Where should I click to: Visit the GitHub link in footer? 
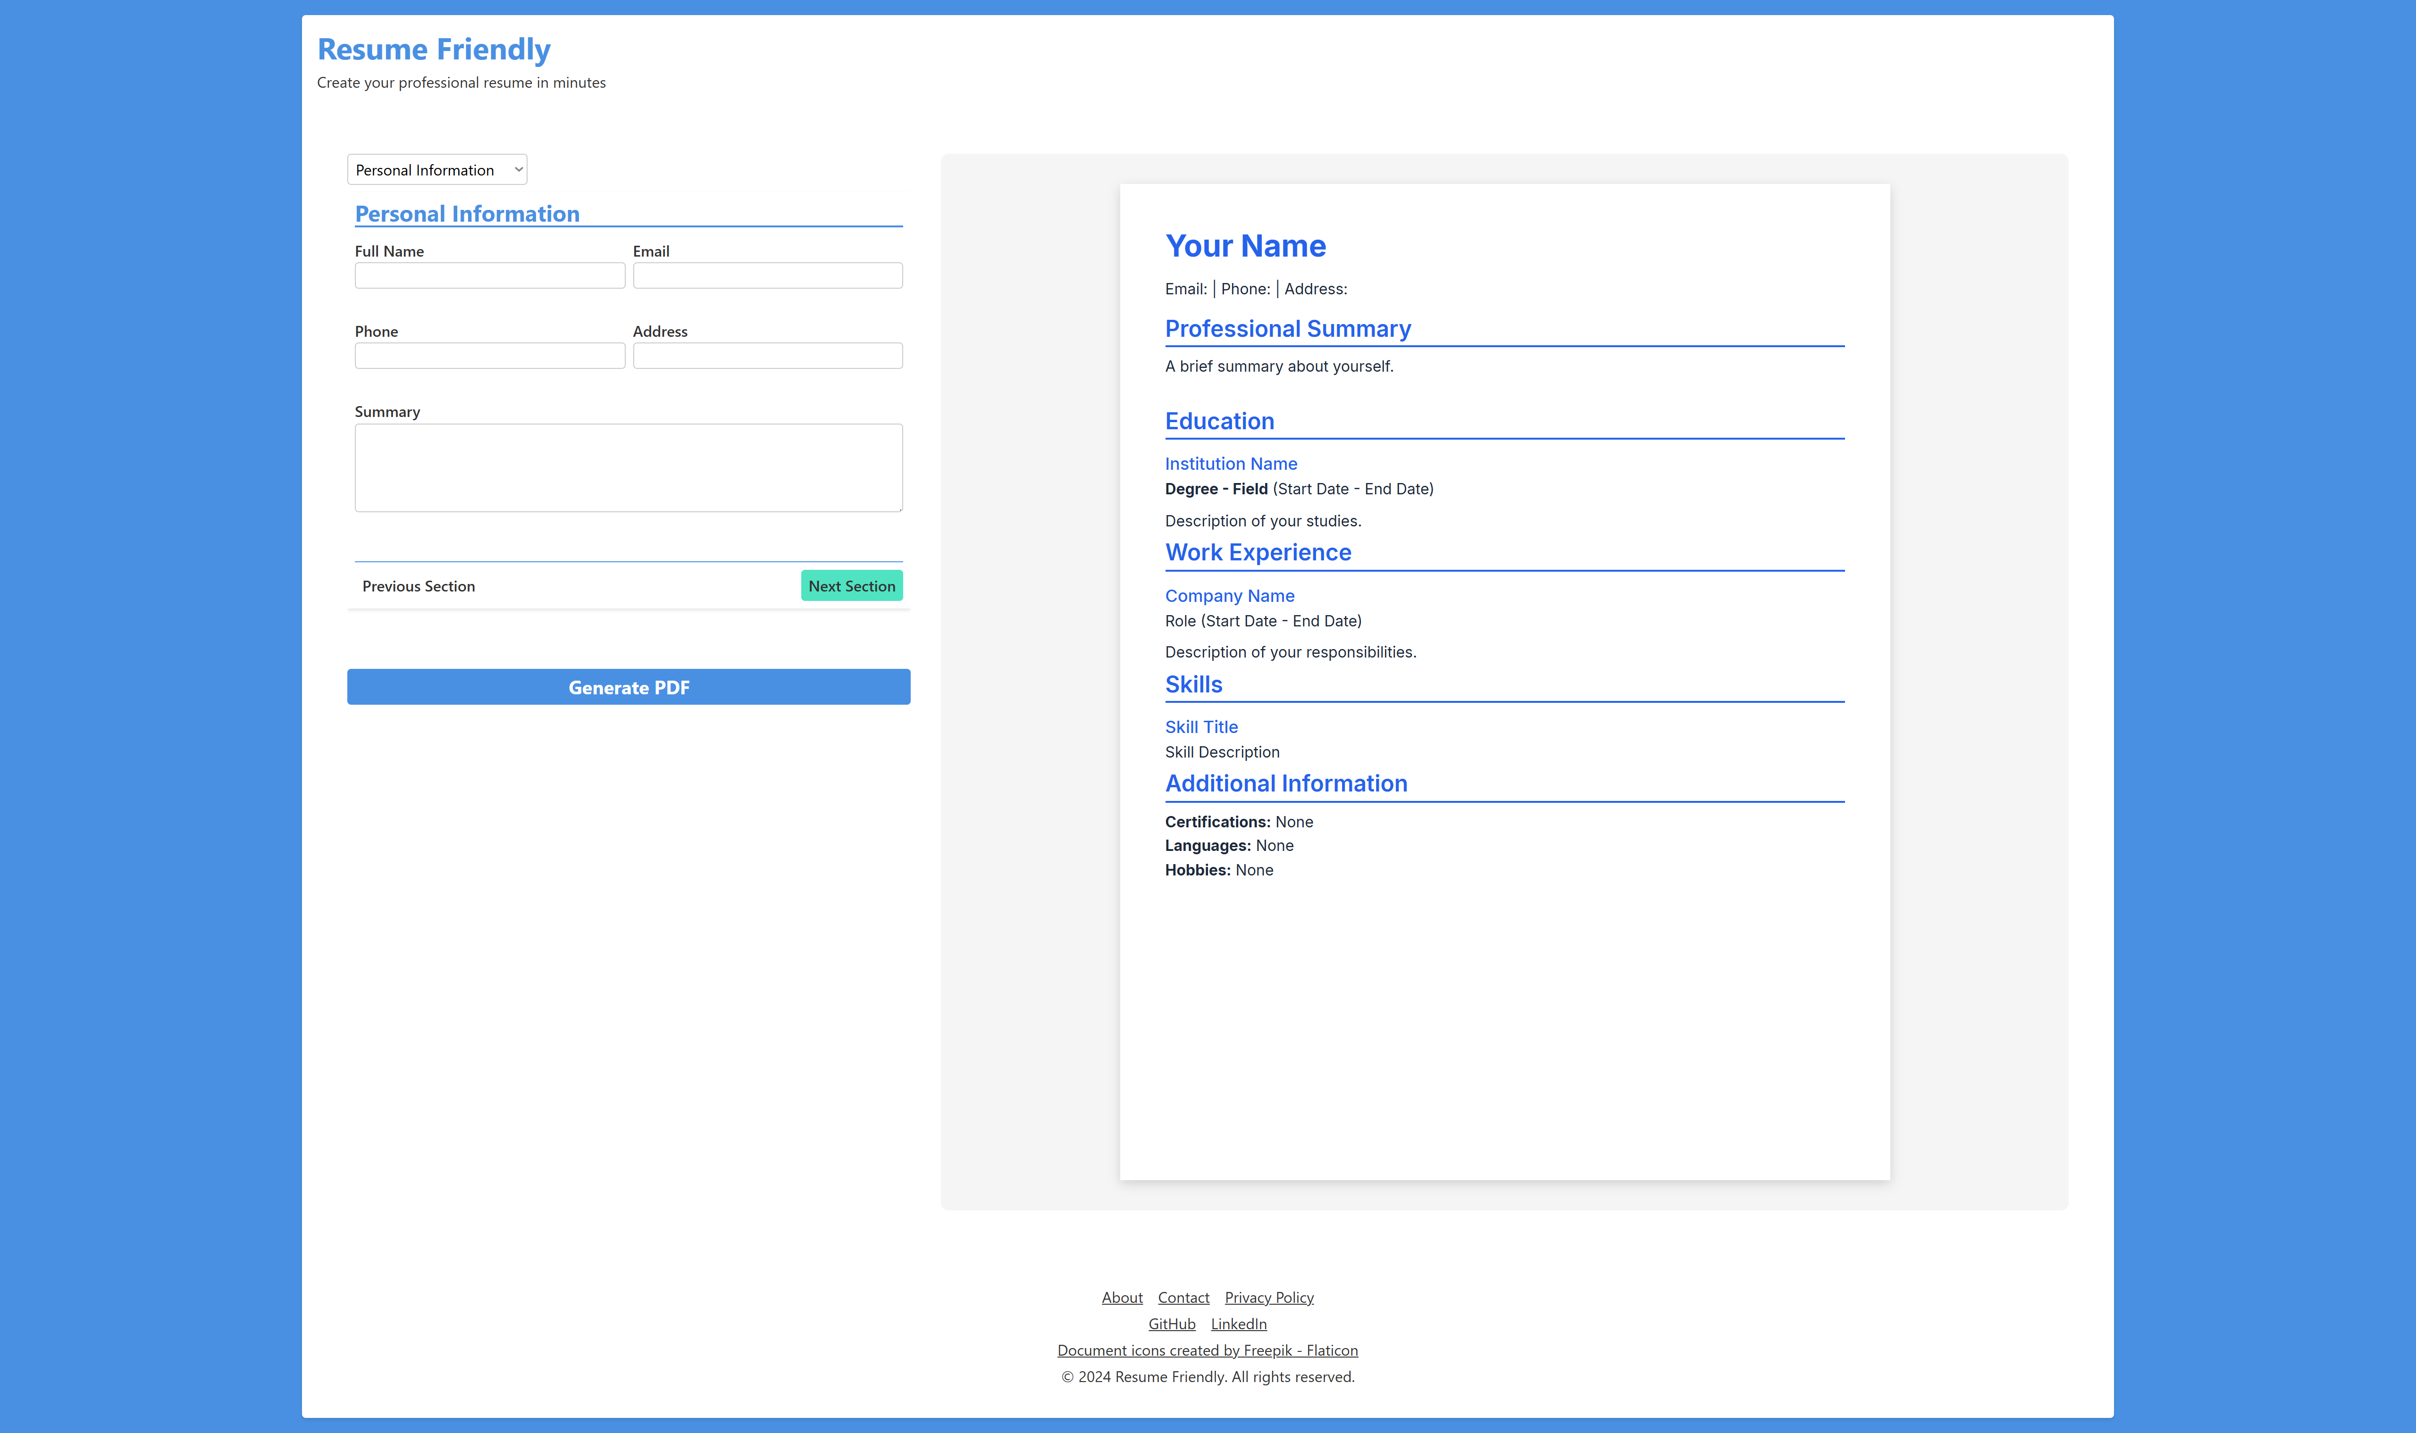click(x=1171, y=1324)
